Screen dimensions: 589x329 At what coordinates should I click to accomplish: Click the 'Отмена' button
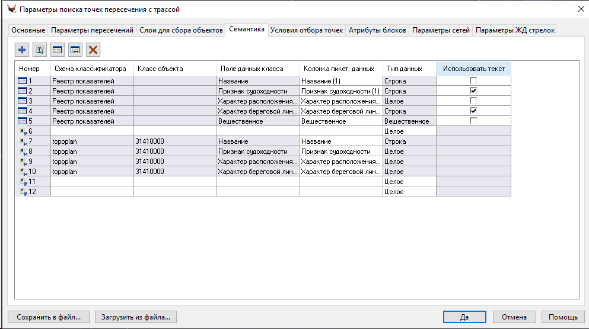click(514, 317)
